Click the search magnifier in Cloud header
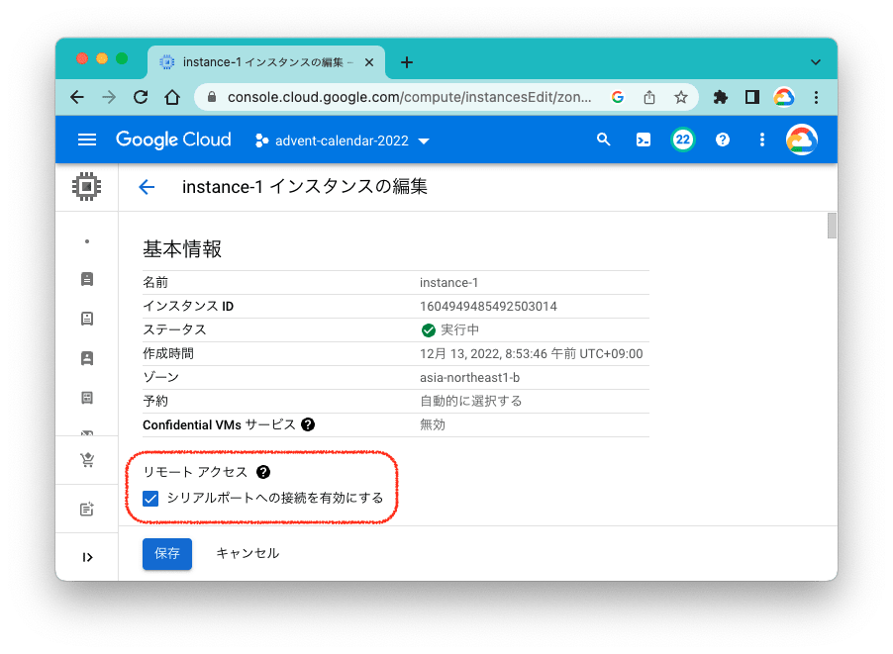This screenshot has height=654, width=893. (x=603, y=140)
